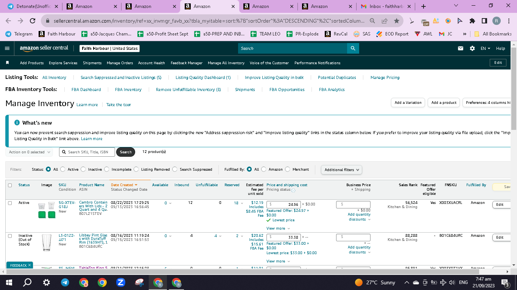This screenshot has width=517, height=290.
Task: Open Zoom from the Windows taskbar
Action: tap(121, 282)
